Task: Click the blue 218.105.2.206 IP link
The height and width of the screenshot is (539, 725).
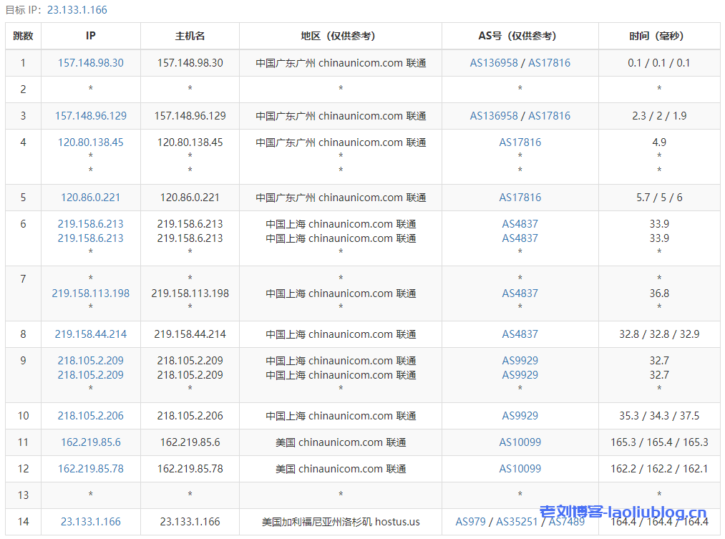Action: point(91,416)
